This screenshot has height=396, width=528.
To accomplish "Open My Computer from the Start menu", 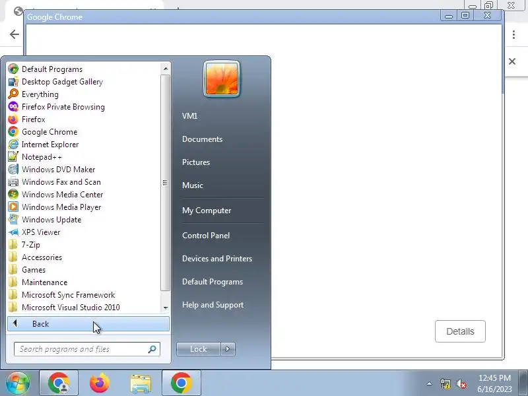I will click(207, 211).
